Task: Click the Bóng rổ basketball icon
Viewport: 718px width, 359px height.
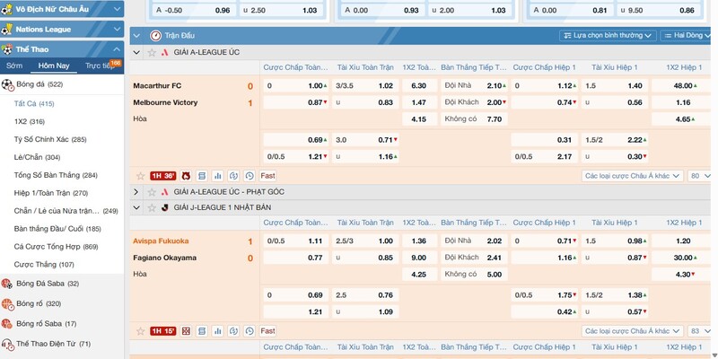Action: (8, 303)
